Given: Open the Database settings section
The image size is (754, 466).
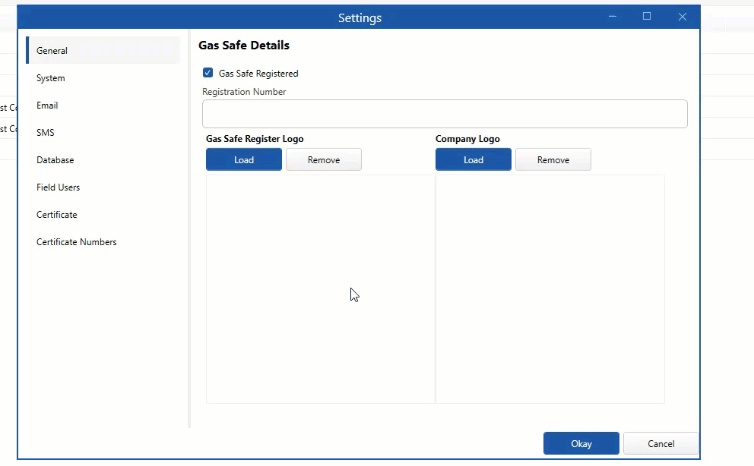Looking at the screenshot, I should 55,159.
